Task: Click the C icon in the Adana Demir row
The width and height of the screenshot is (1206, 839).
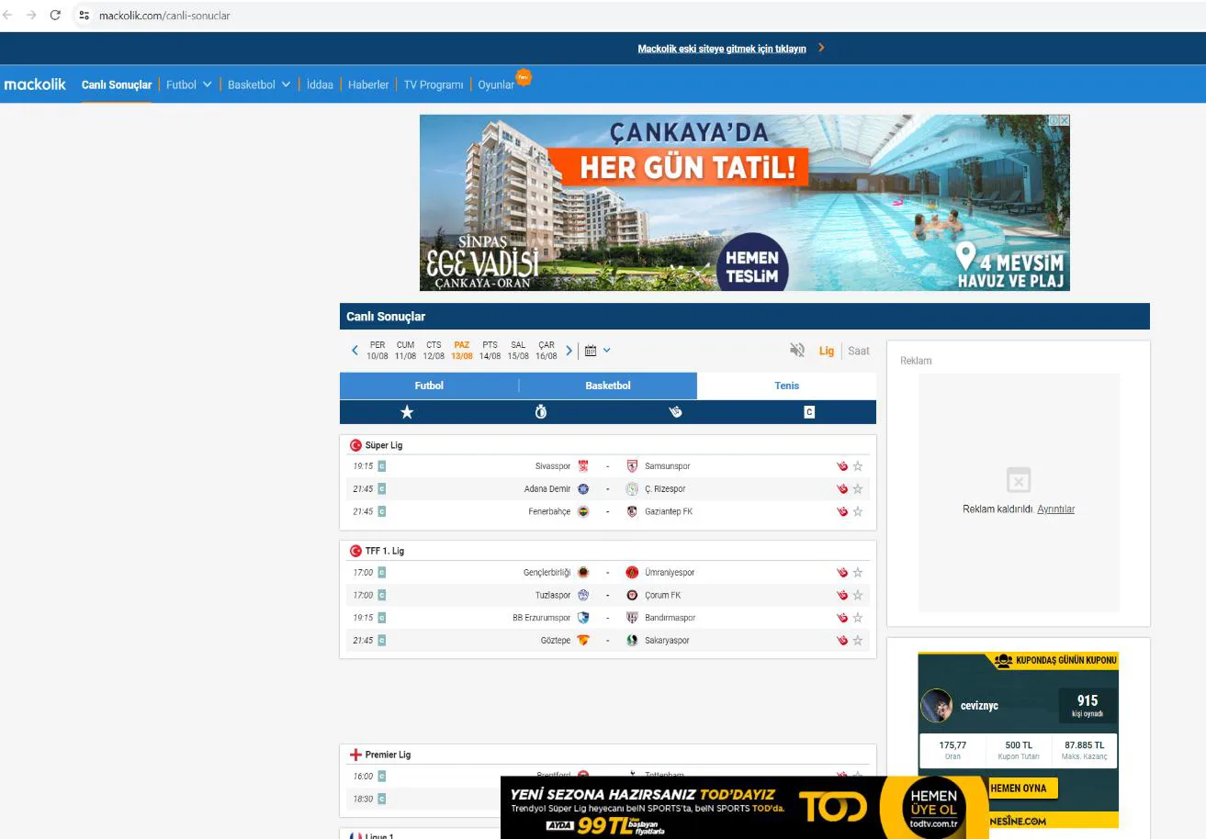Action: (382, 489)
